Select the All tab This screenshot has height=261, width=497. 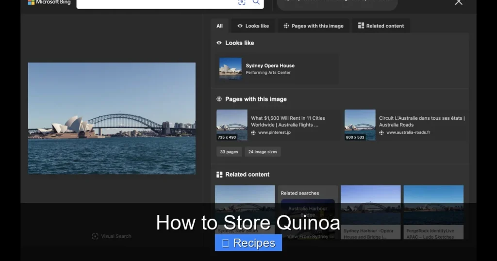click(x=220, y=26)
